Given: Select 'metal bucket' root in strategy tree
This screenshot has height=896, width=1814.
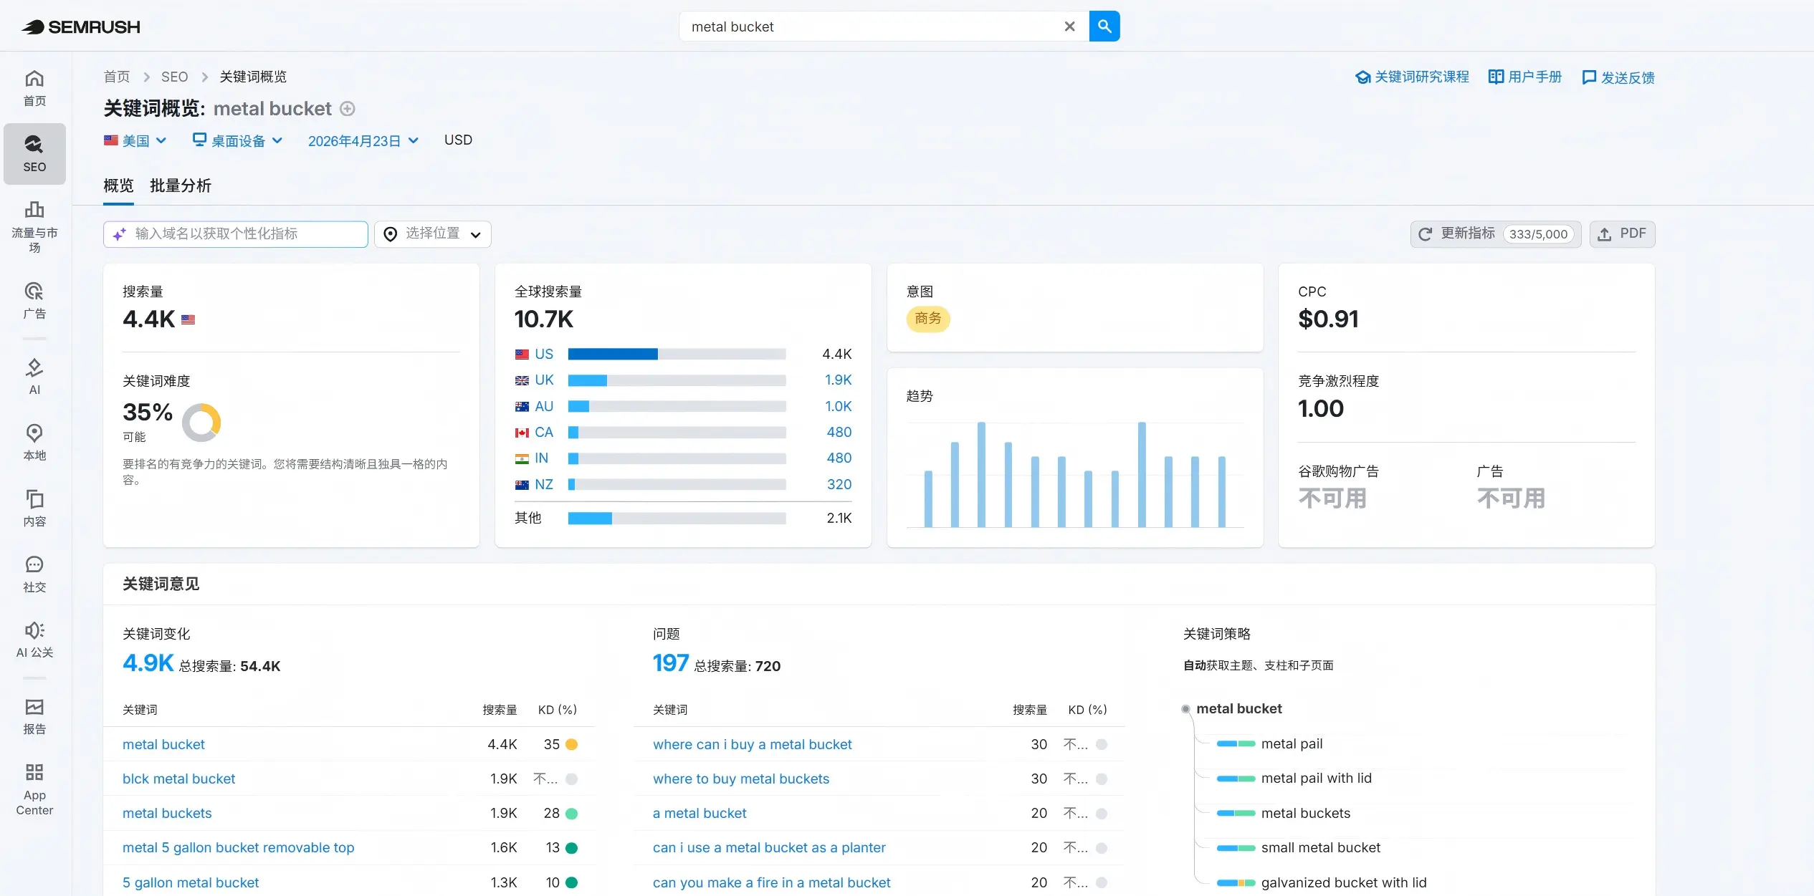Looking at the screenshot, I should [1239, 709].
